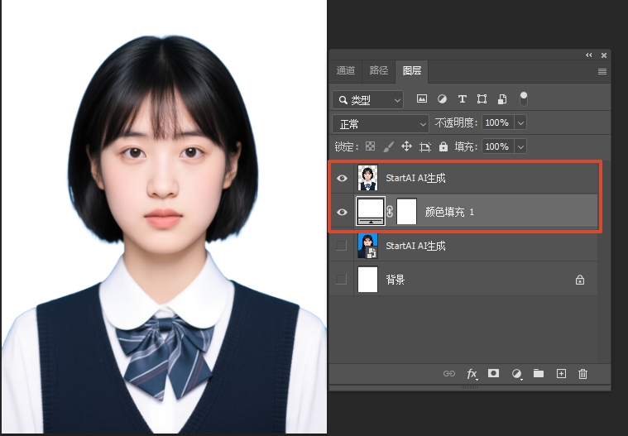Add a layer mask
Viewport: 628px width, 436px height.
coord(493,373)
